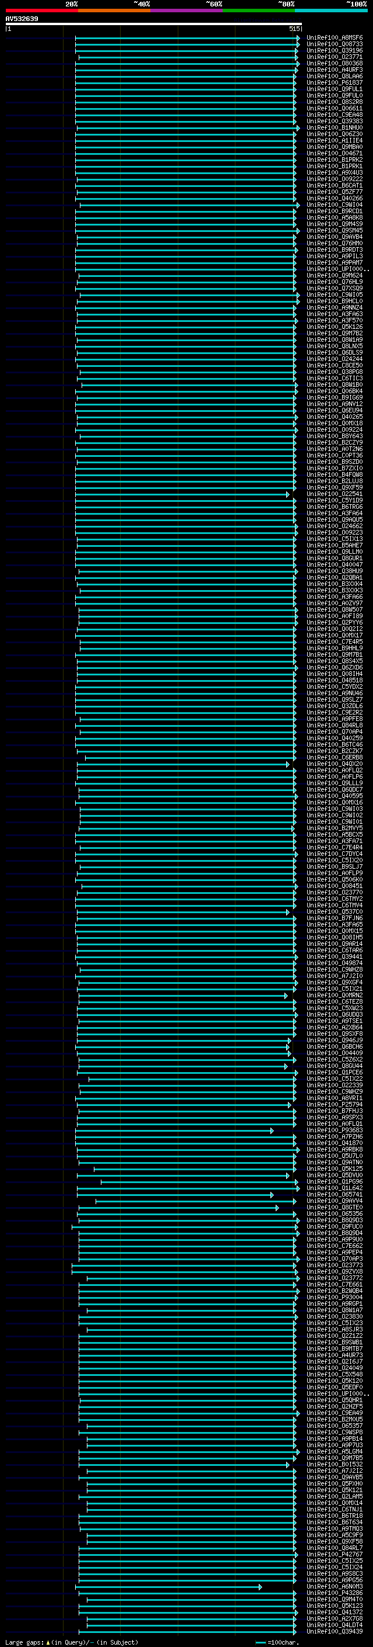Select the UniRef100_O24049 label

point(334,1368)
